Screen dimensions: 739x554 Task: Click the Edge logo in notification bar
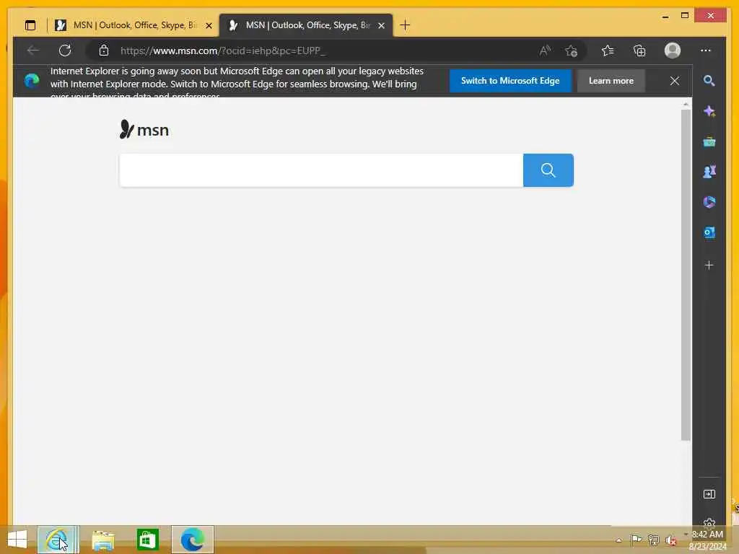tap(32, 81)
